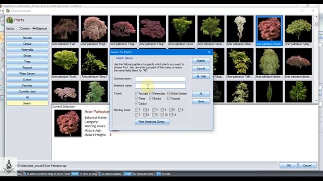Toggle planting zone 1 checkbox
This screenshot has height=181, width=323.
coord(136,110)
